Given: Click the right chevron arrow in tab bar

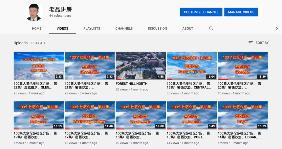Looking at the screenshot, I should [277, 29].
